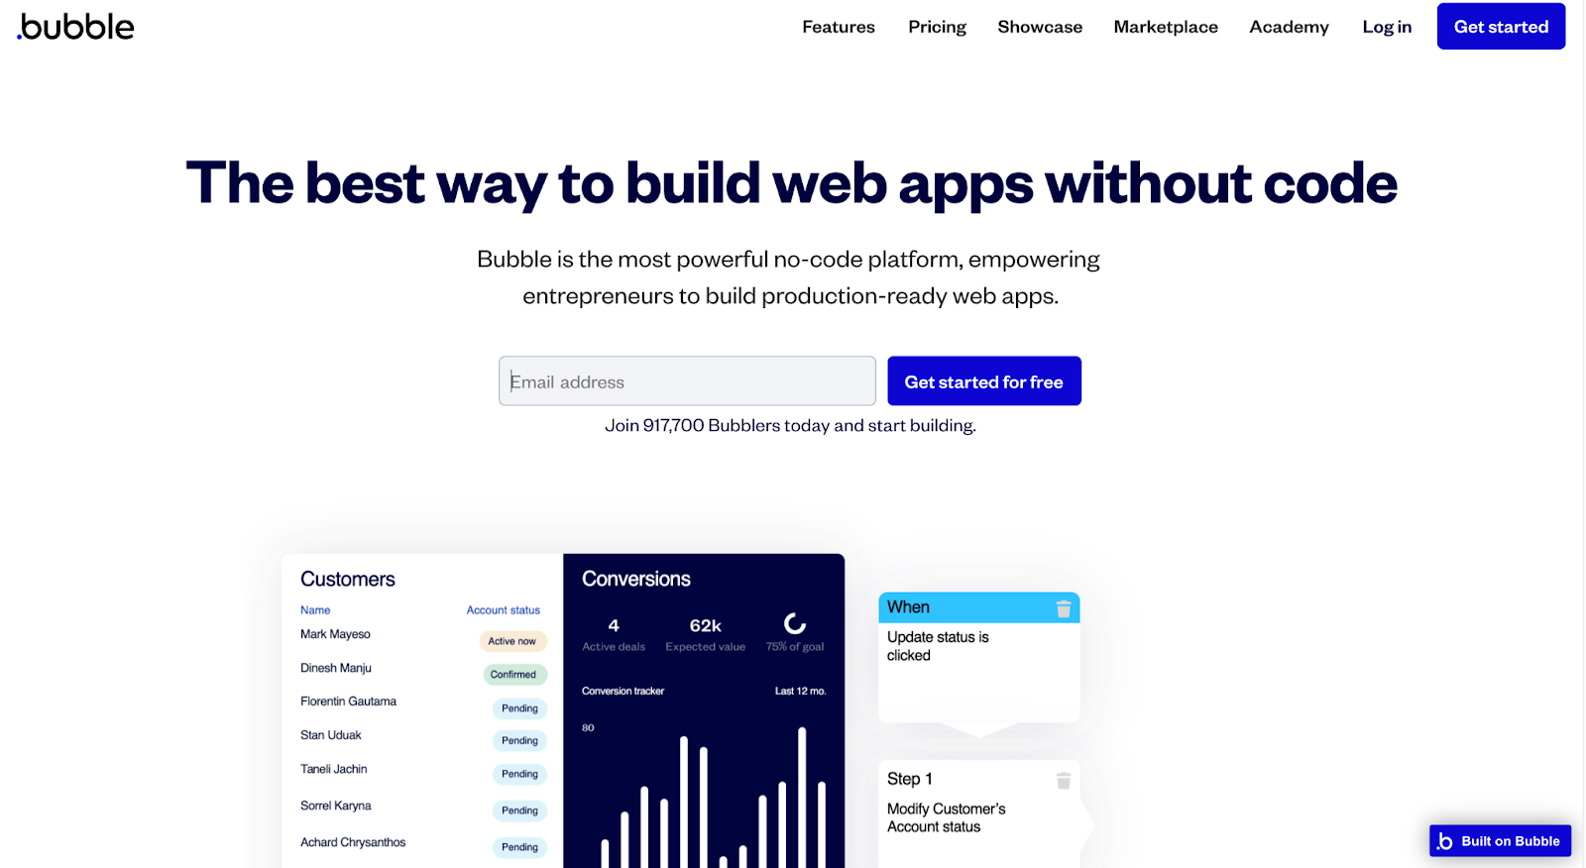Click Pending badge for Sorrel Karyna

pyautogui.click(x=519, y=811)
